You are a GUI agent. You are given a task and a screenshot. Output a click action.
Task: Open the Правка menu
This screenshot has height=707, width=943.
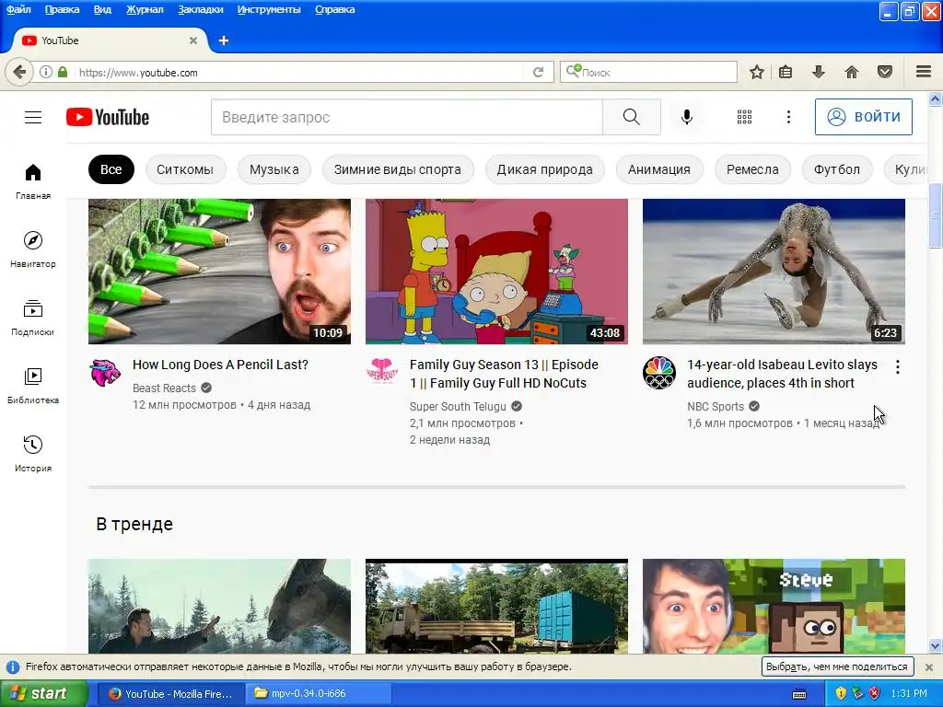pyautogui.click(x=62, y=9)
